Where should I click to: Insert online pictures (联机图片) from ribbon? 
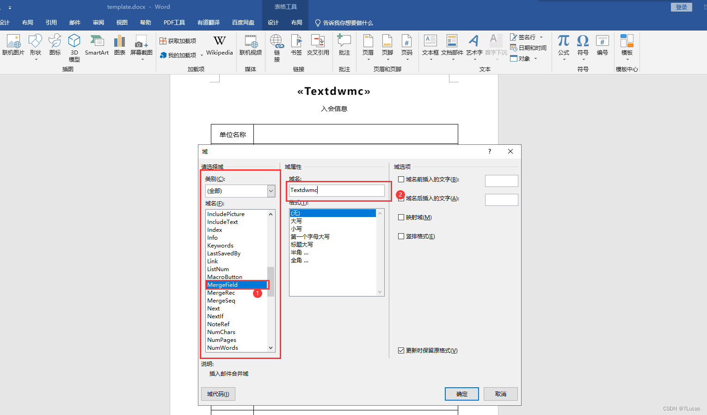pyautogui.click(x=13, y=45)
